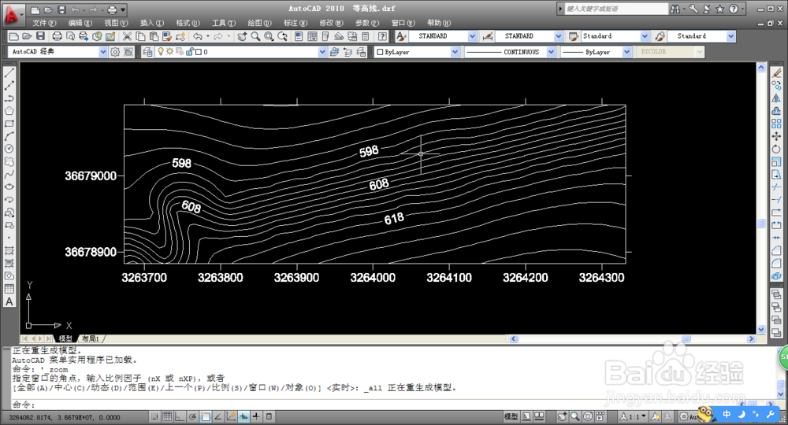
Task: Activate the Pan realtime tool
Action: coord(242,36)
